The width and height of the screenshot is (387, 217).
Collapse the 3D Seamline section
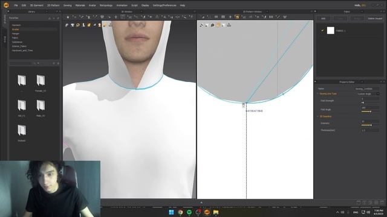click(x=318, y=116)
